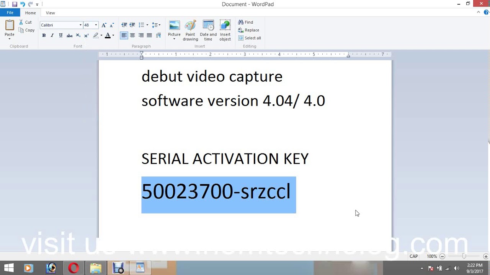
Task: Open Find dialog
Action: coord(245,22)
